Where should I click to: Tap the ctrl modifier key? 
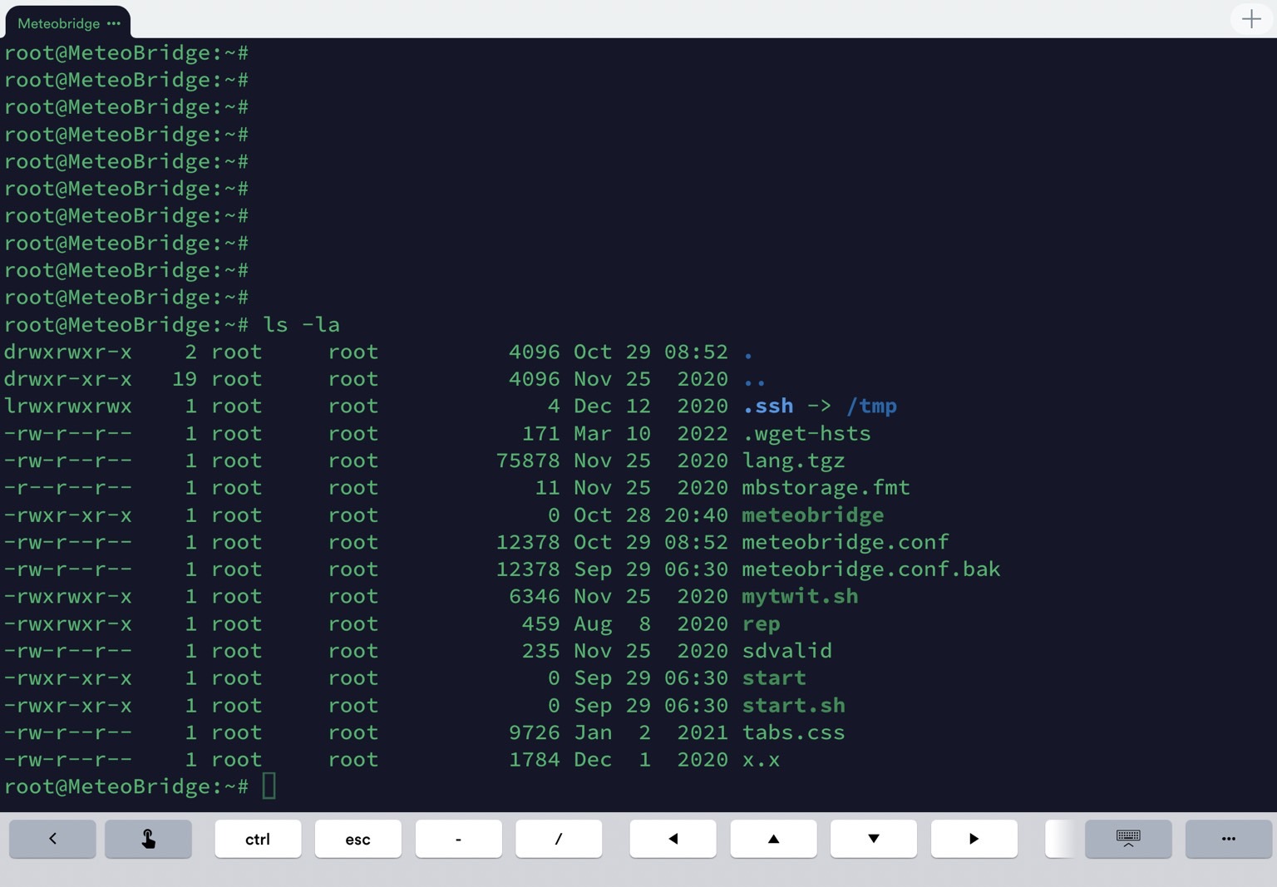point(258,839)
